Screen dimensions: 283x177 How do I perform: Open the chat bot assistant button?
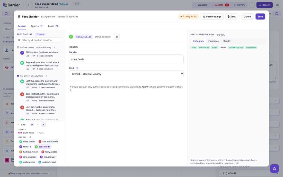point(274,168)
